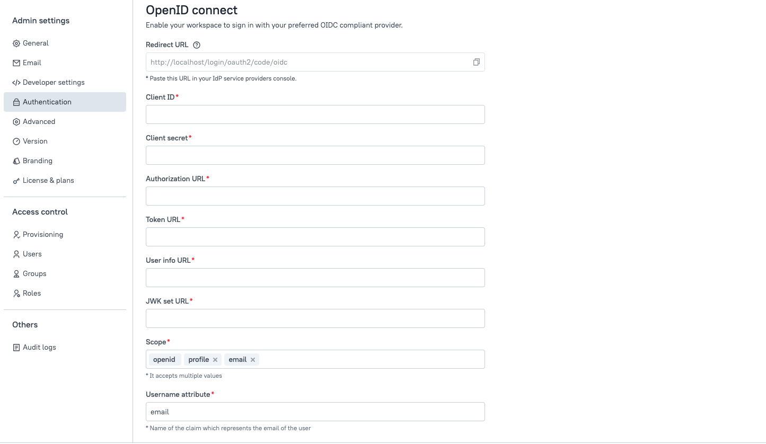Navigate to Advanced admin settings

click(38, 121)
